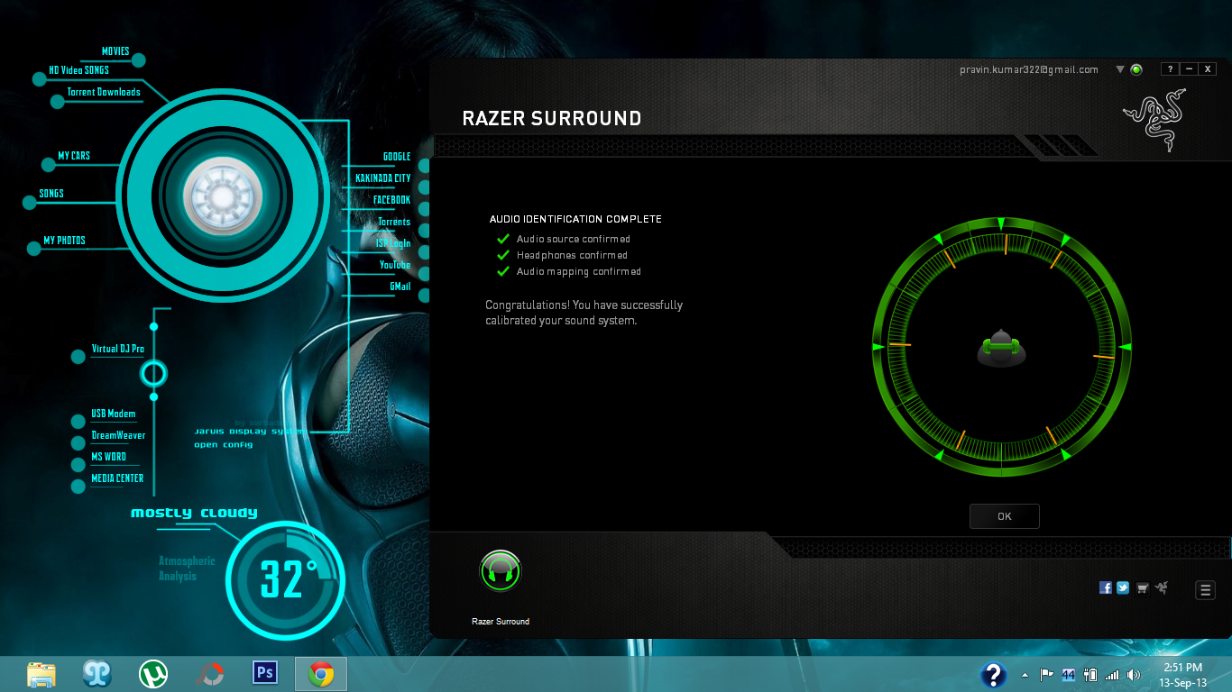The image size is (1232, 692).
Task: Share calibration via the Facebook icon
Action: 1105,587
